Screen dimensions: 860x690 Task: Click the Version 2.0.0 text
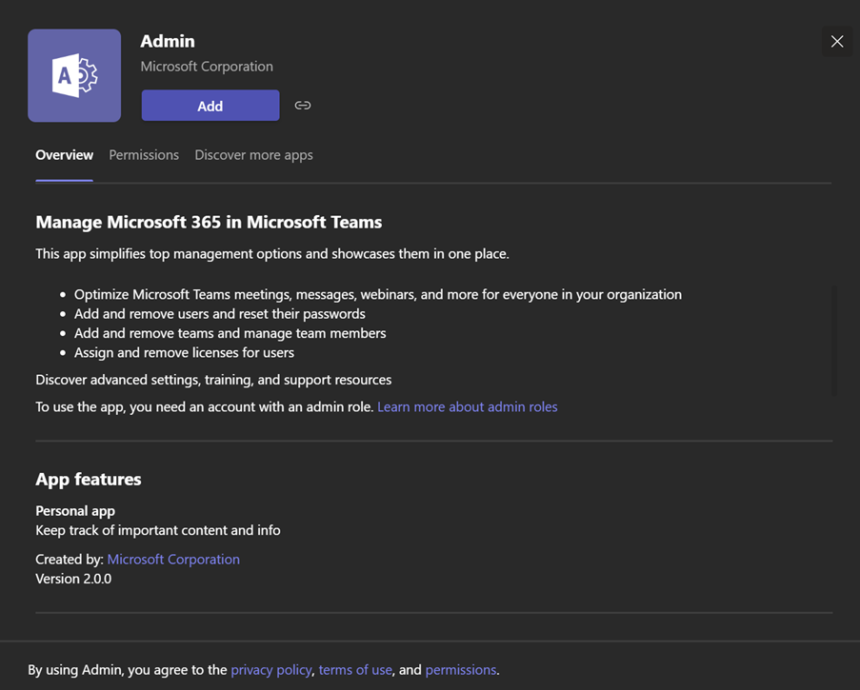click(x=73, y=578)
